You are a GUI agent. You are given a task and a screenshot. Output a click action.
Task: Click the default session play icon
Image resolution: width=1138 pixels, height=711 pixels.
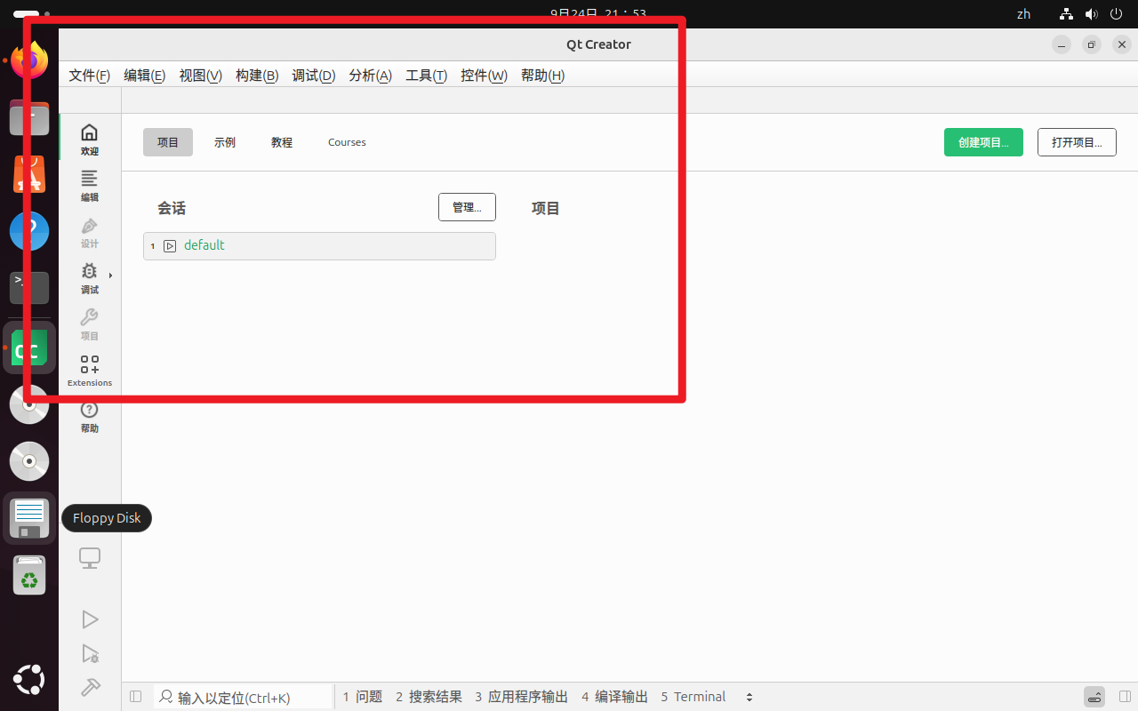(x=170, y=246)
